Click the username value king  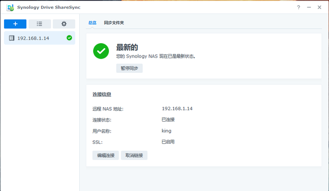click(167, 131)
